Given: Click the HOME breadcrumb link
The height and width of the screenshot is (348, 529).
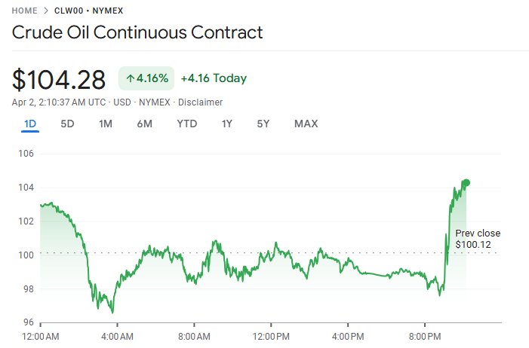Looking at the screenshot, I should 26,11.
